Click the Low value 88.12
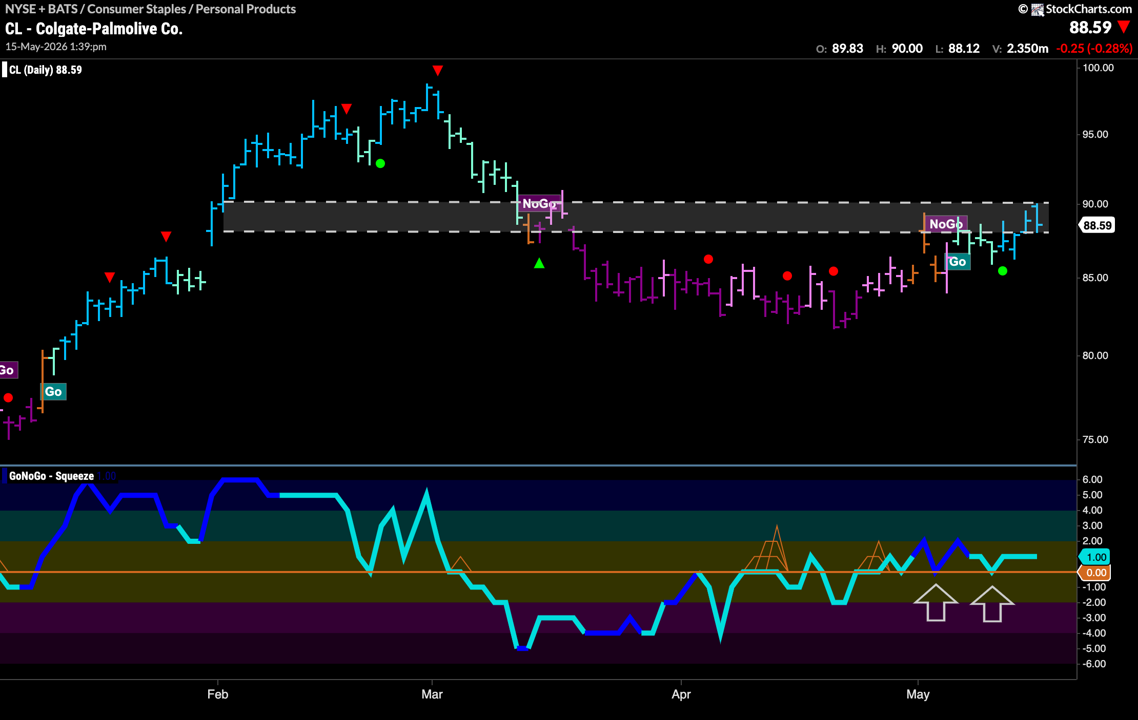 [x=964, y=49]
